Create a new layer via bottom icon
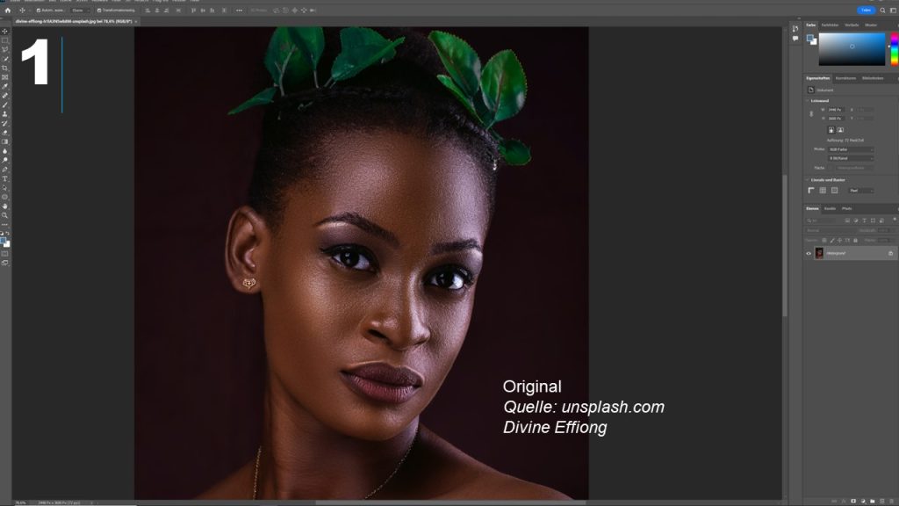The width and height of the screenshot is (899, 506). point(881,501)
